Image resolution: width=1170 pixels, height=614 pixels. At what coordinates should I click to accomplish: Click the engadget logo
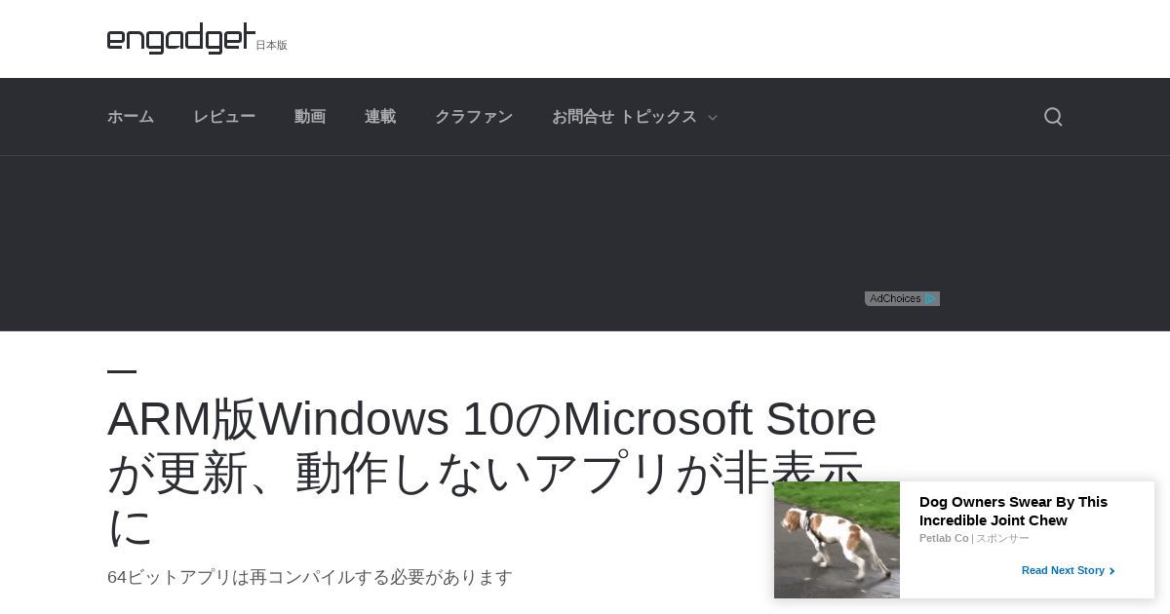point(181,38)
